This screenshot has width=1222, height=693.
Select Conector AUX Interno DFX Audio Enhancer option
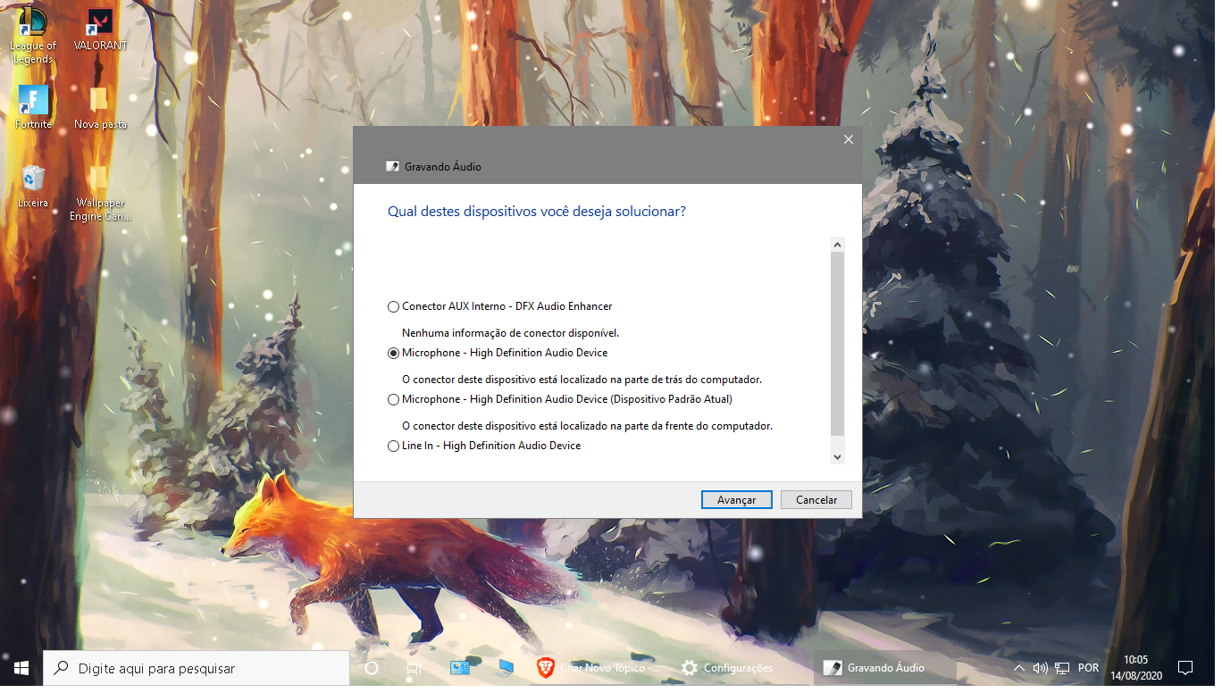[393, 306]
